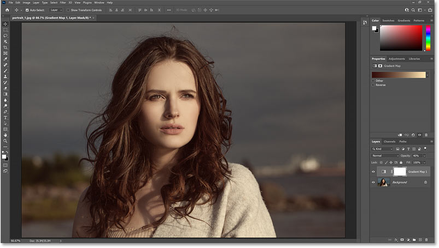Open the Window menu
Viewport: 439px width, 248px height.
coord(99,3)
